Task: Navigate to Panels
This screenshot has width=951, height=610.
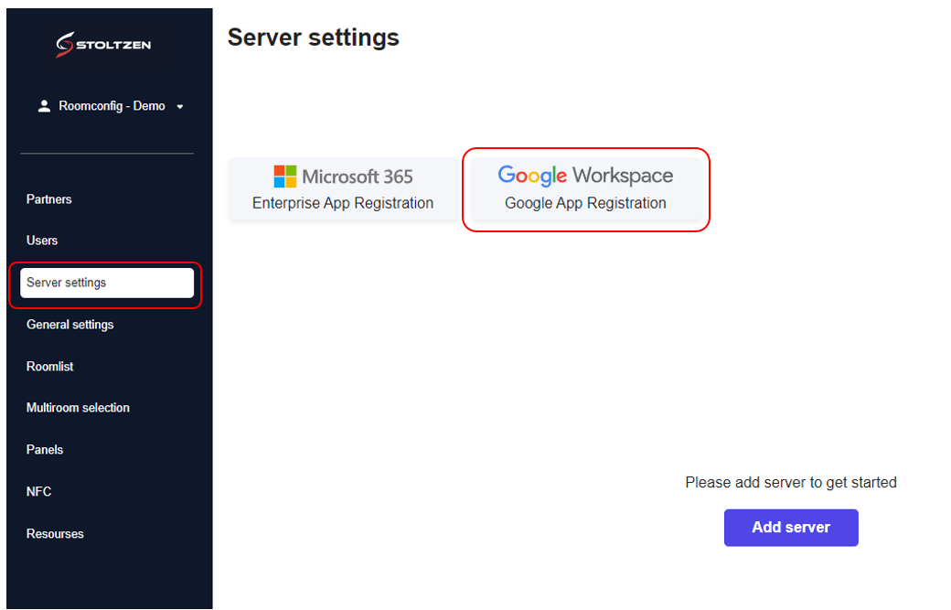Action: 44,449
